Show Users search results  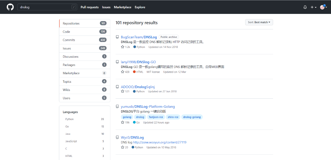[85, 98]
